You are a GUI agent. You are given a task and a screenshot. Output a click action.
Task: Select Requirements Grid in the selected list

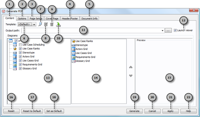coord(85,57)
